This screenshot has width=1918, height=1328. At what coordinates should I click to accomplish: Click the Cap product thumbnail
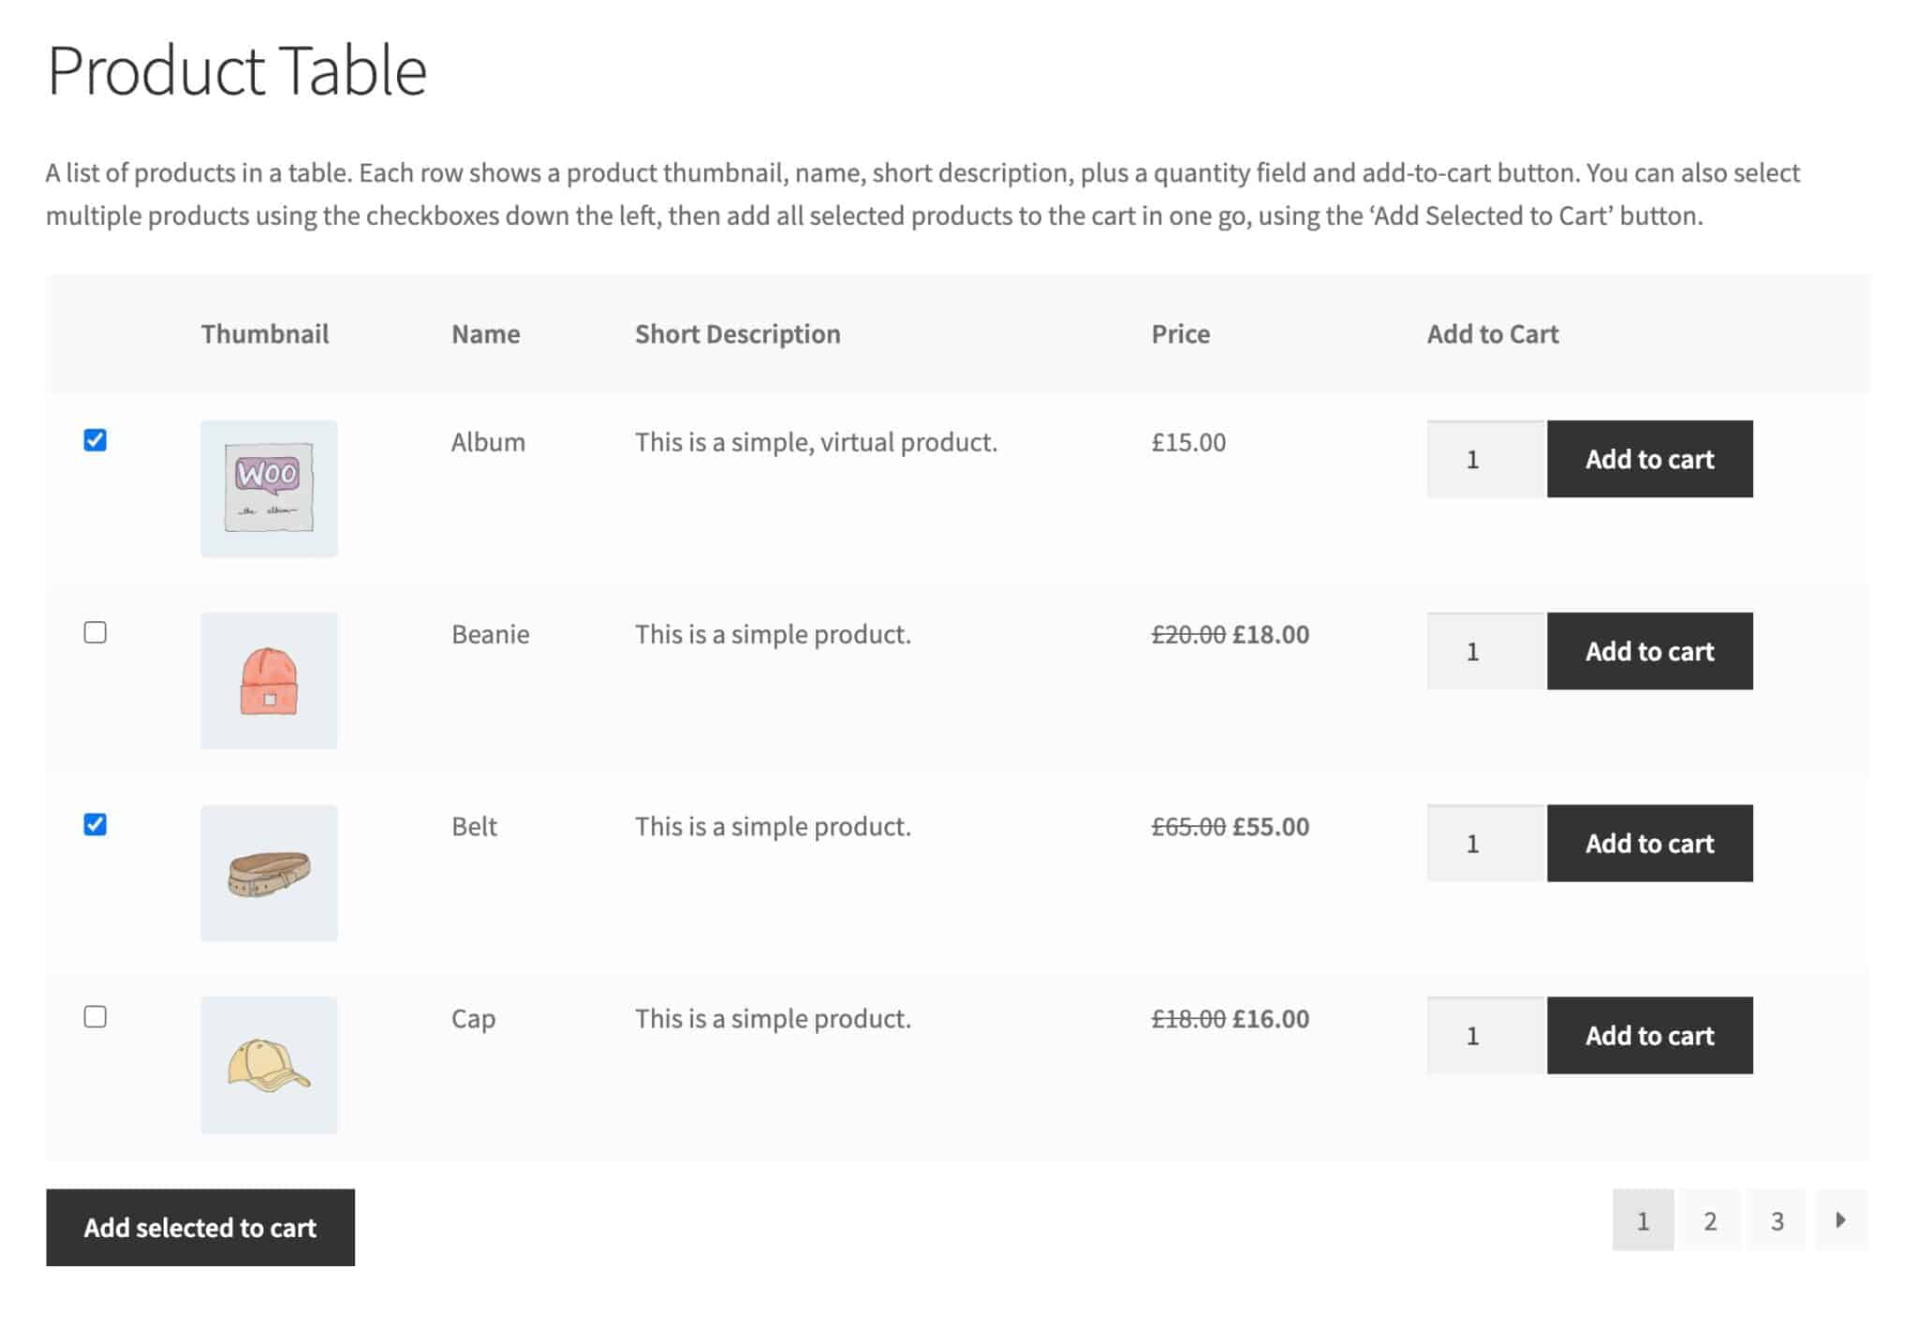(268, 1063)
